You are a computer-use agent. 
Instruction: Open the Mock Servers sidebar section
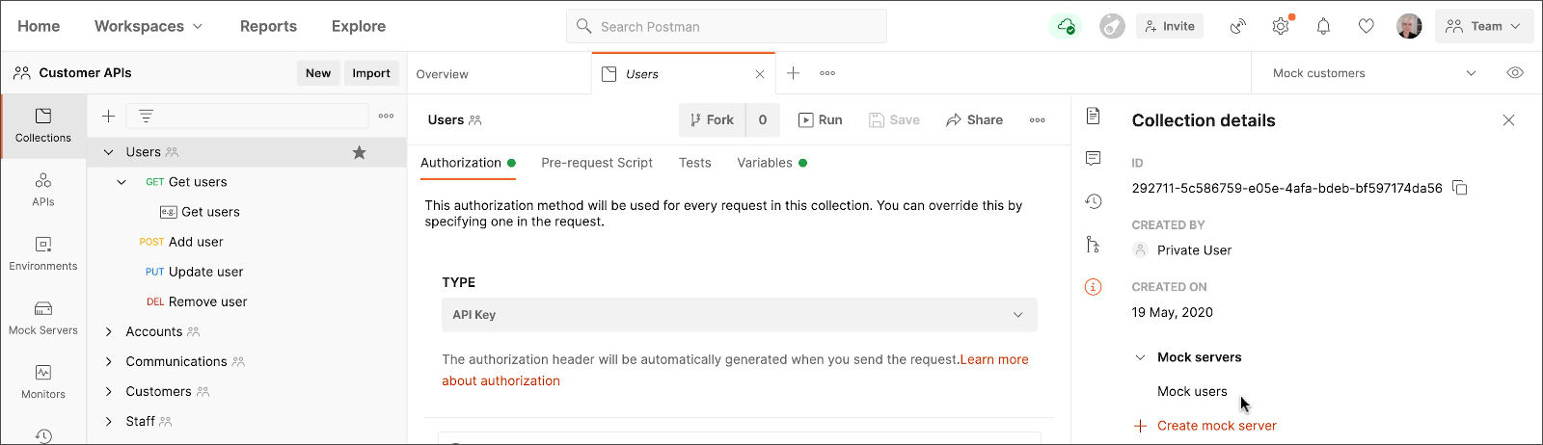tap(43, 318)
